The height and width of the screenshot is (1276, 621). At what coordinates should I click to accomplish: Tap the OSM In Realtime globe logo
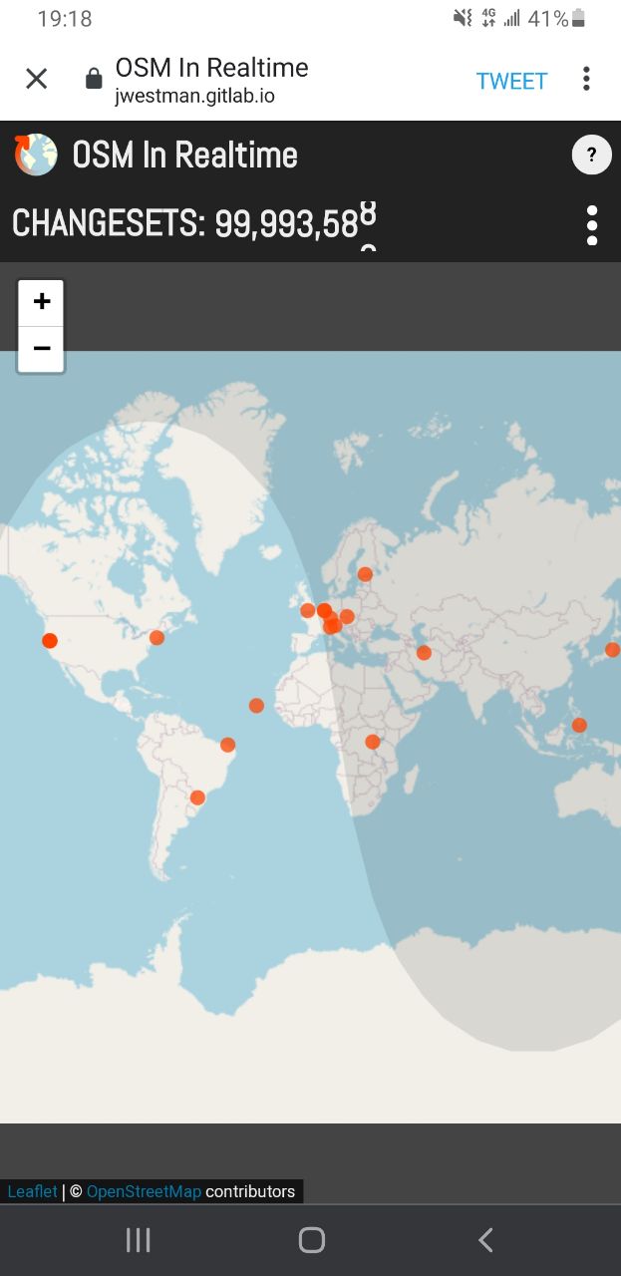pyautogui.click(x=36, y=155)
